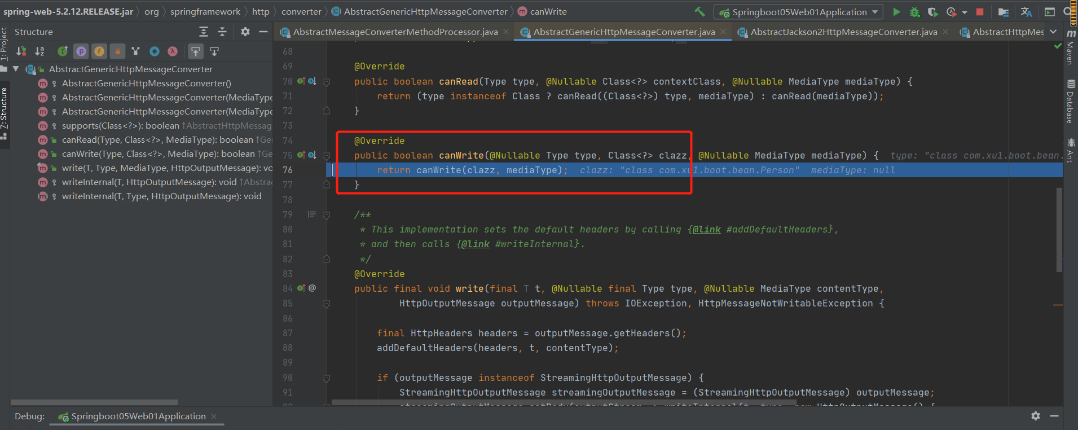Screen dimensions: 1078x430
Task: Open run configuration dropdown Springboot05Web01Application
Action: coord(799,12)
